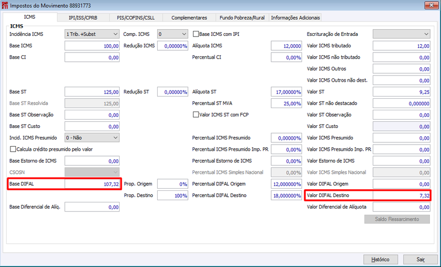Image resolution: width=441 pixels, height=267 pixels.
Task: Click the Base ST Observação field
Action: click(x=92, y=115)
